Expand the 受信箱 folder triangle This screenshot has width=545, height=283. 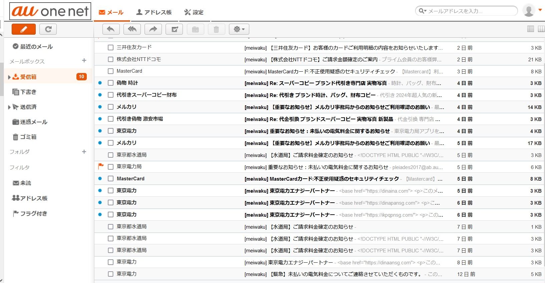(9, 77)
